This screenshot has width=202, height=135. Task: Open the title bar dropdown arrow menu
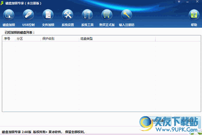click(179, 2)
